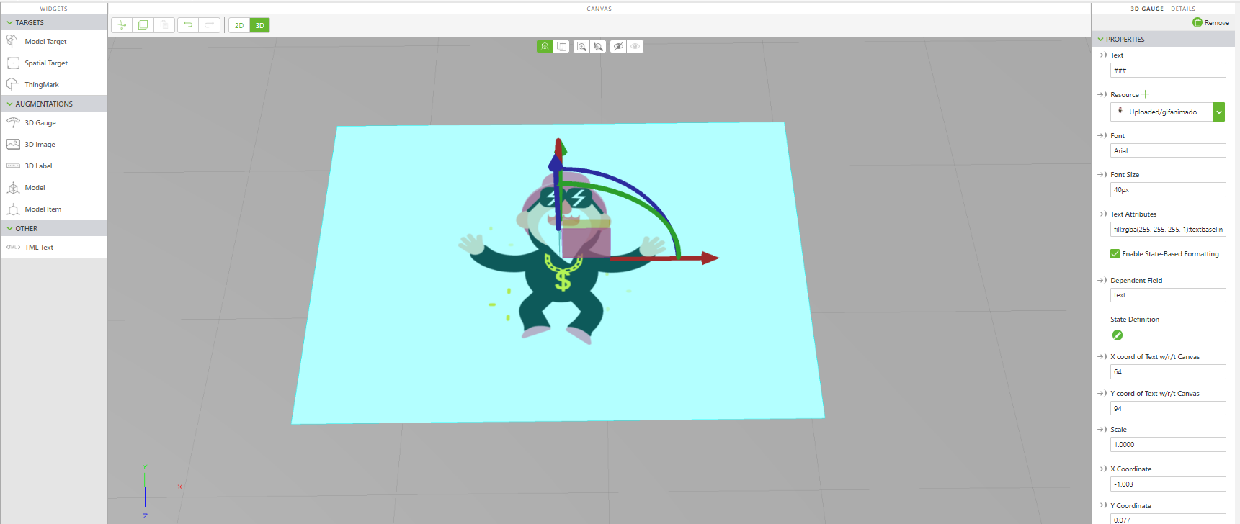The image size is (1240, 524).
Task: Click the Scale input field
Action: coord(1168,444)
